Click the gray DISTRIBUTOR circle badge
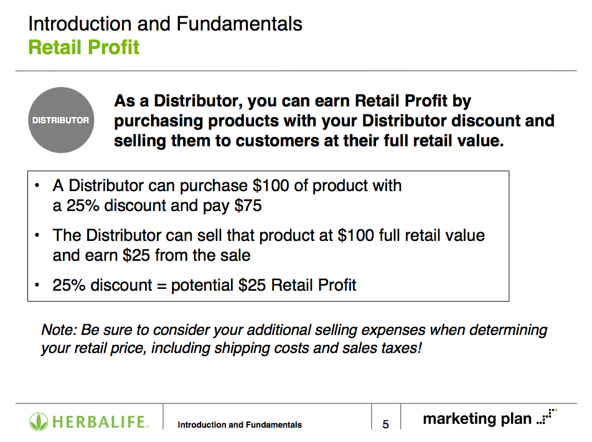 (x=61, y=120)
